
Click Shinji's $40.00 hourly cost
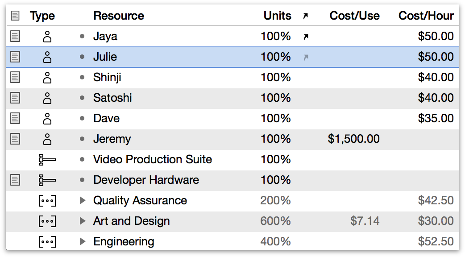(x=436, y=77)
